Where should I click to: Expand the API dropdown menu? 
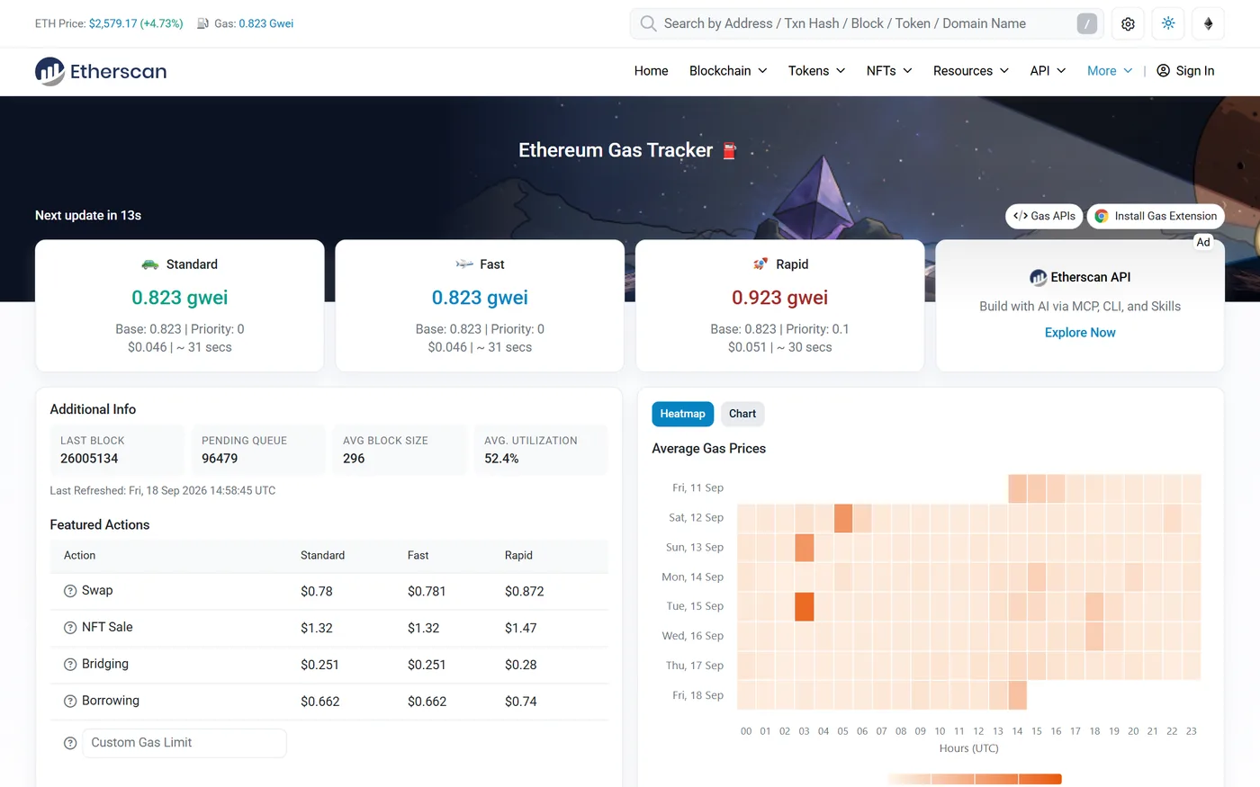point(1048,71)
